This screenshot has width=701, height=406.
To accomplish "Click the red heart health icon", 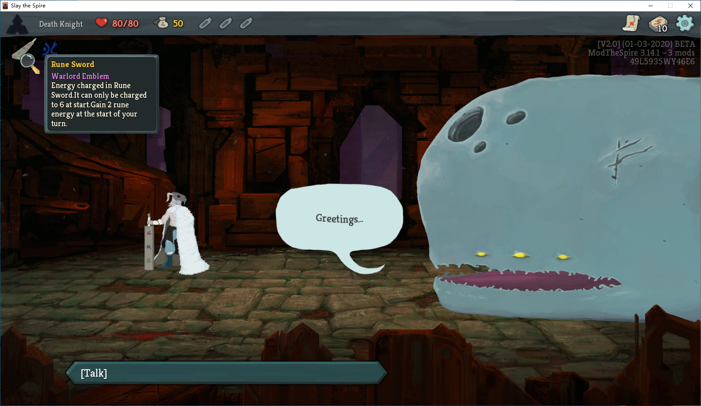I will 102,22.
